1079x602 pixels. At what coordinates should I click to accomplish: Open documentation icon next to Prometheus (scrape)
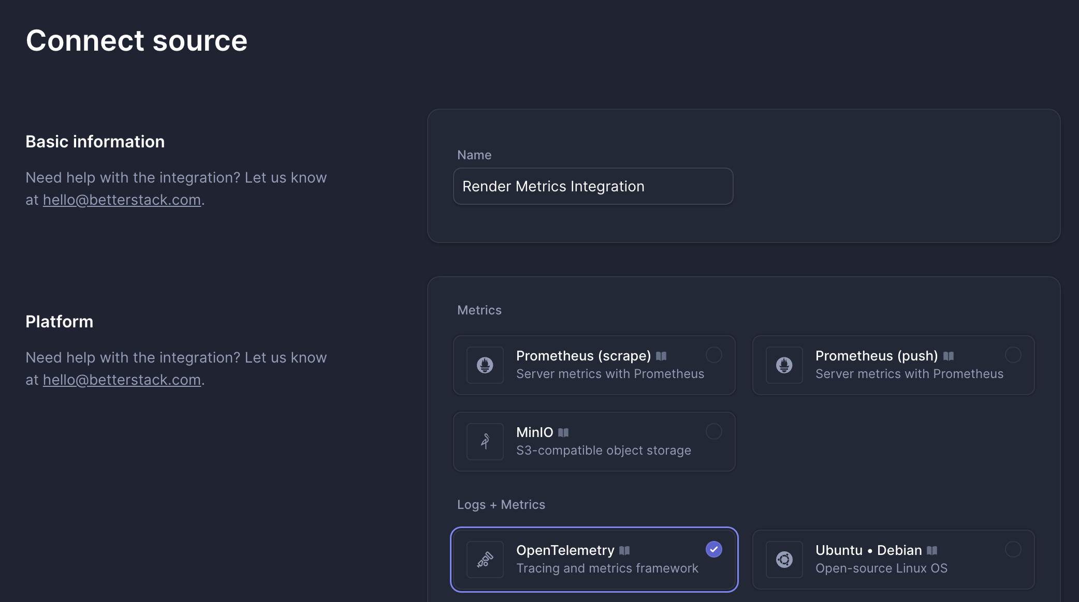tap(661, 355)
